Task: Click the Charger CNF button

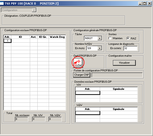Action: pyautogui.click(x=82, y=75)
